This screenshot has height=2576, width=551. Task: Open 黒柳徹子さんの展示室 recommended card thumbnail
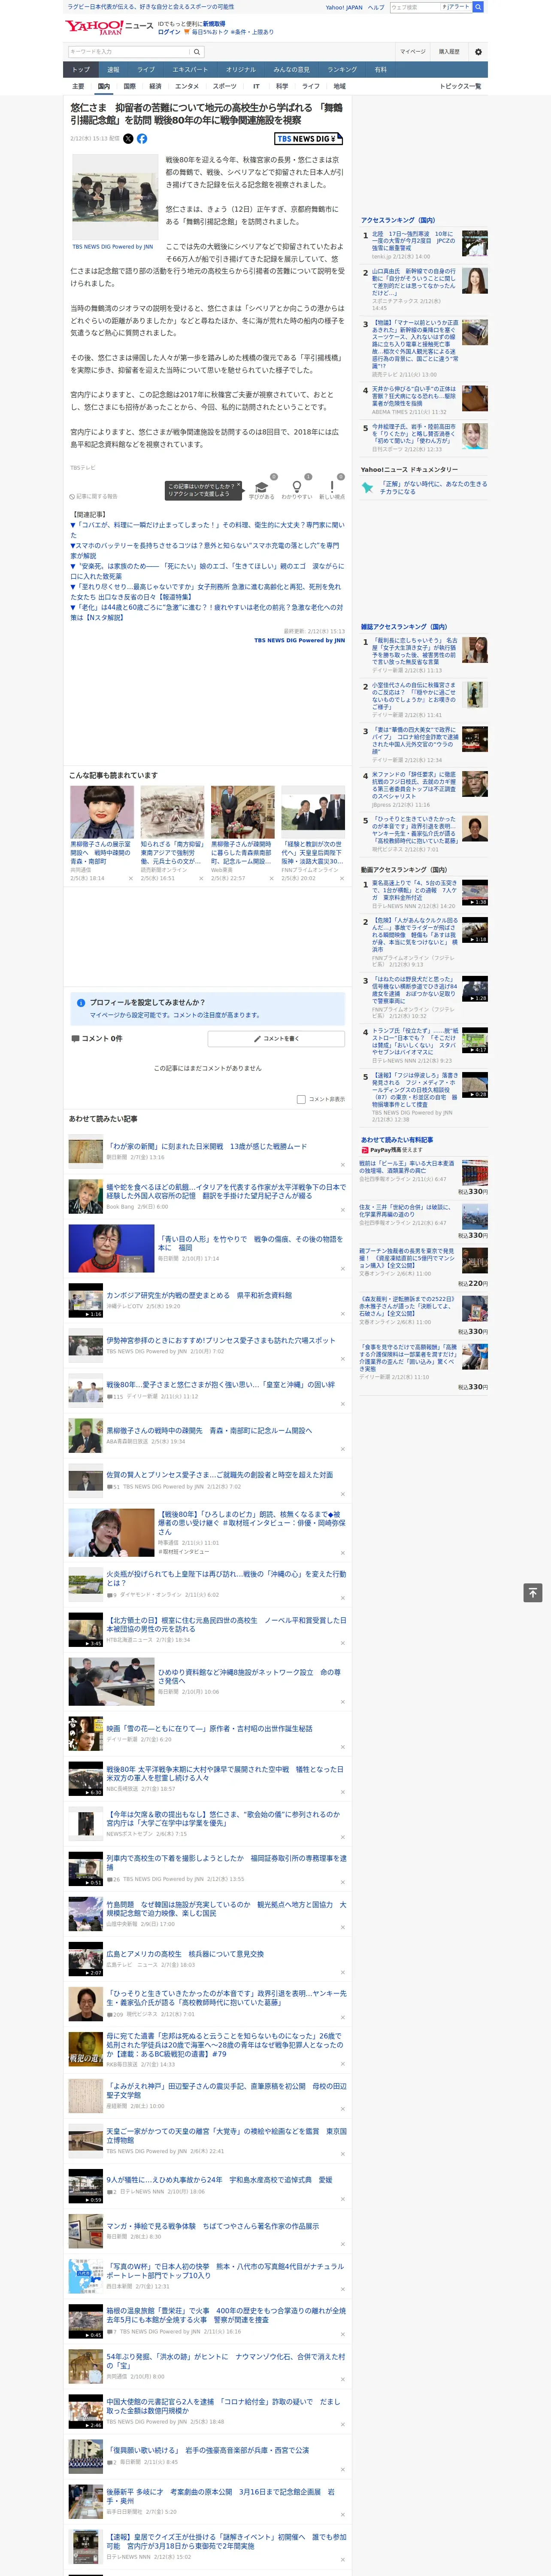tap(102, 812)
